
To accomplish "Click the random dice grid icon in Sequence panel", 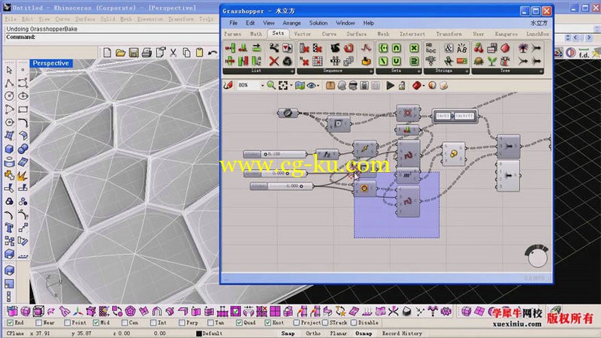I will 317,61.
